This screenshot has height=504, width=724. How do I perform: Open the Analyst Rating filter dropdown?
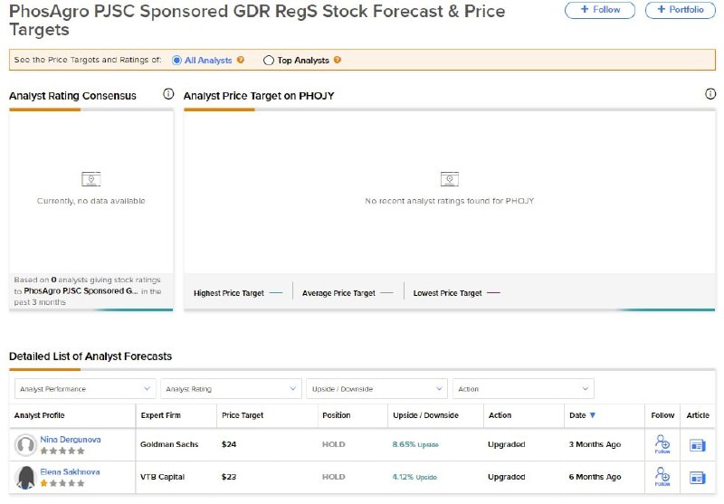[x=232, y=388]
